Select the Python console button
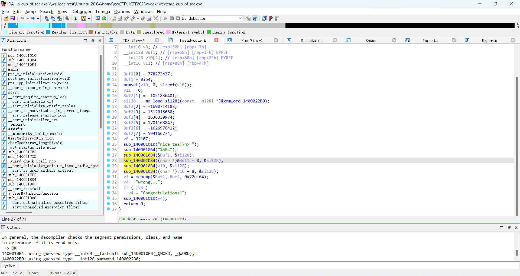The height and width of the screenshot is (276, 520). [9, 266]
